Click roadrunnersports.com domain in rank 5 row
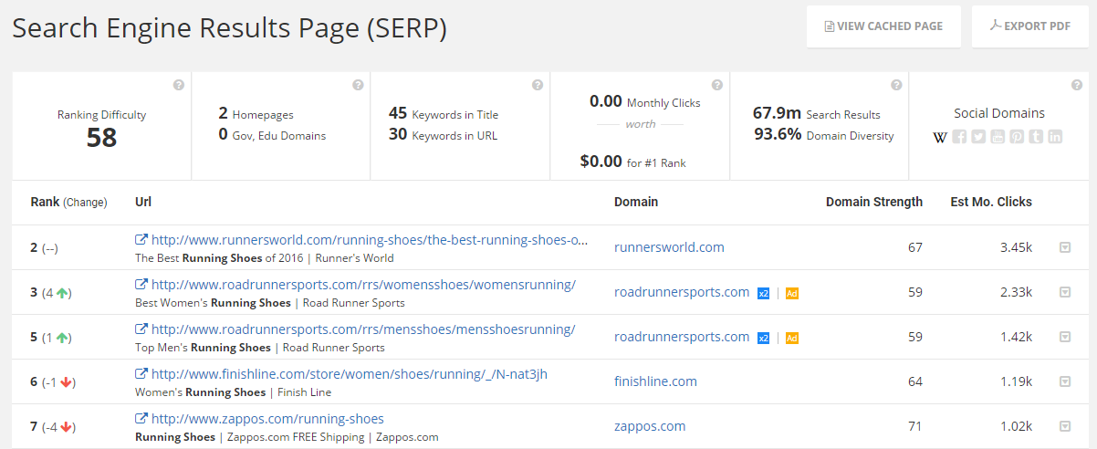This screenshot has width=1097, height=449. (x=682, y=337)
